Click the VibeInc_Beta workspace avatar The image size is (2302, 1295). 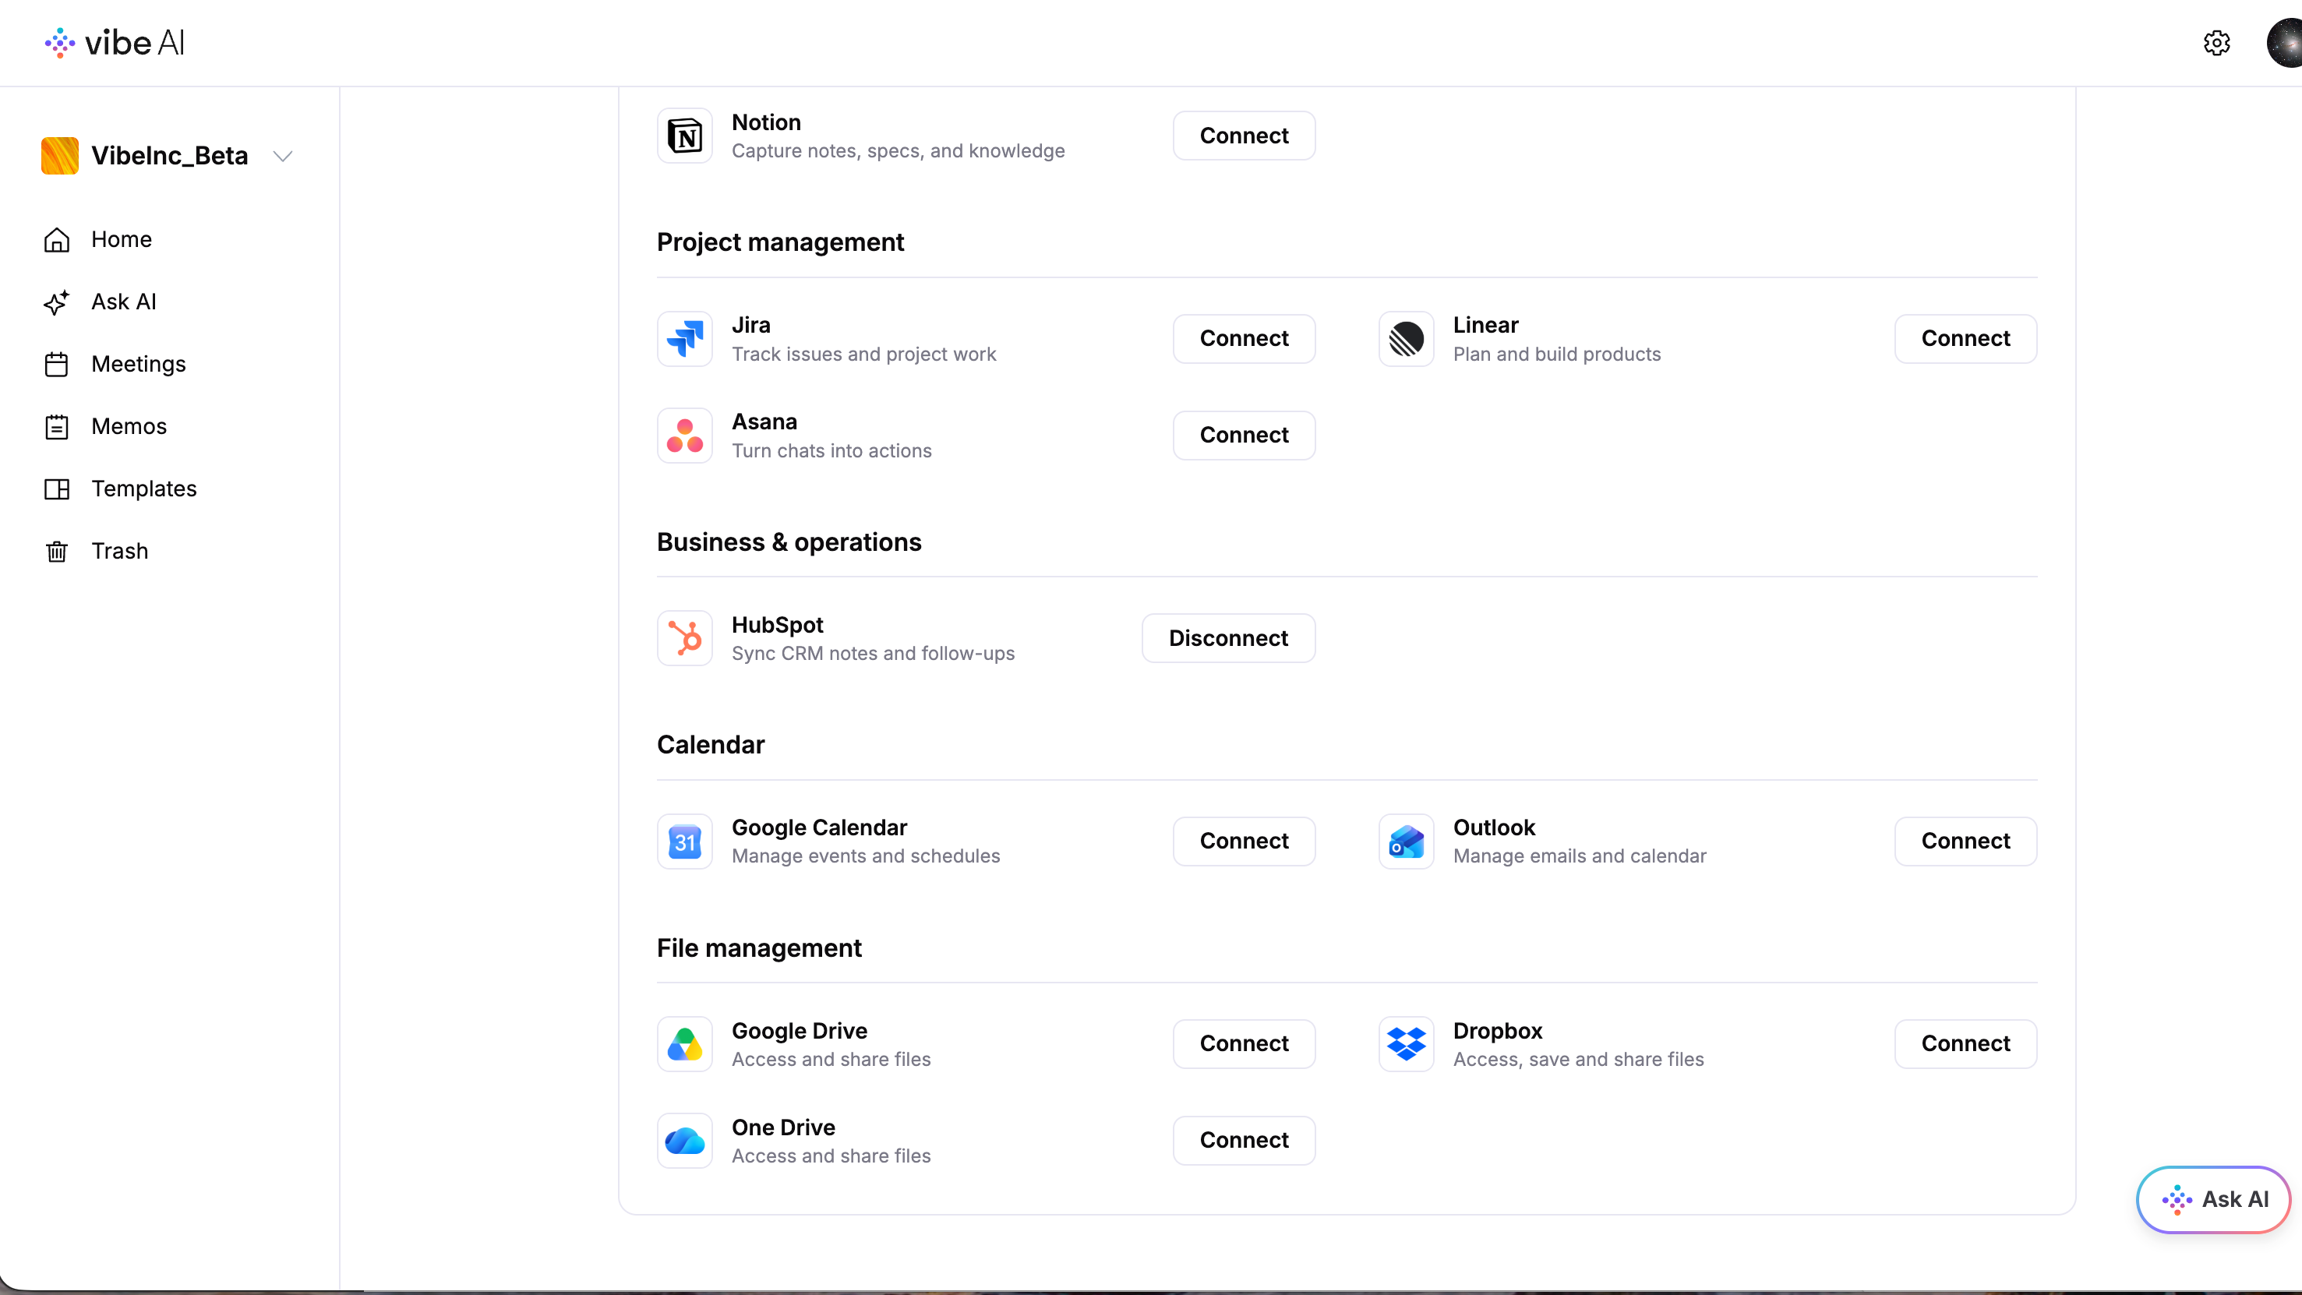tap(60, 156)
